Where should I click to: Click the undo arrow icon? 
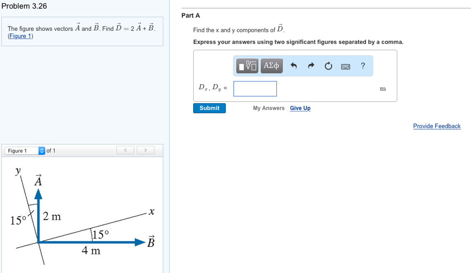coord(293,65)
